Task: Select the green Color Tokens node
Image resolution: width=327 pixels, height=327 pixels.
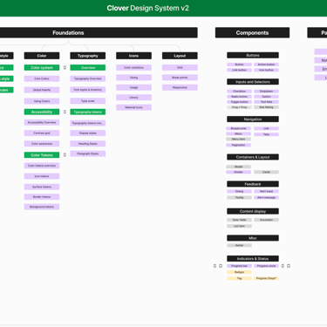Action: 42,155
